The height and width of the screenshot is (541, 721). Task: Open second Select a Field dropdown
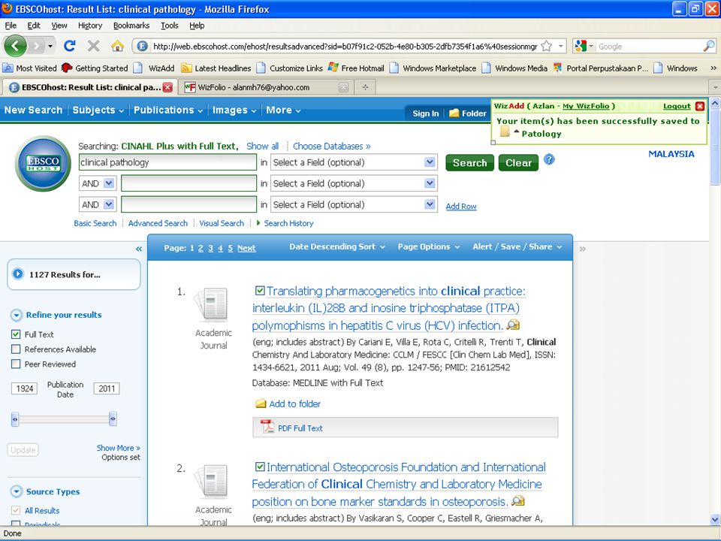click(354, 183)
